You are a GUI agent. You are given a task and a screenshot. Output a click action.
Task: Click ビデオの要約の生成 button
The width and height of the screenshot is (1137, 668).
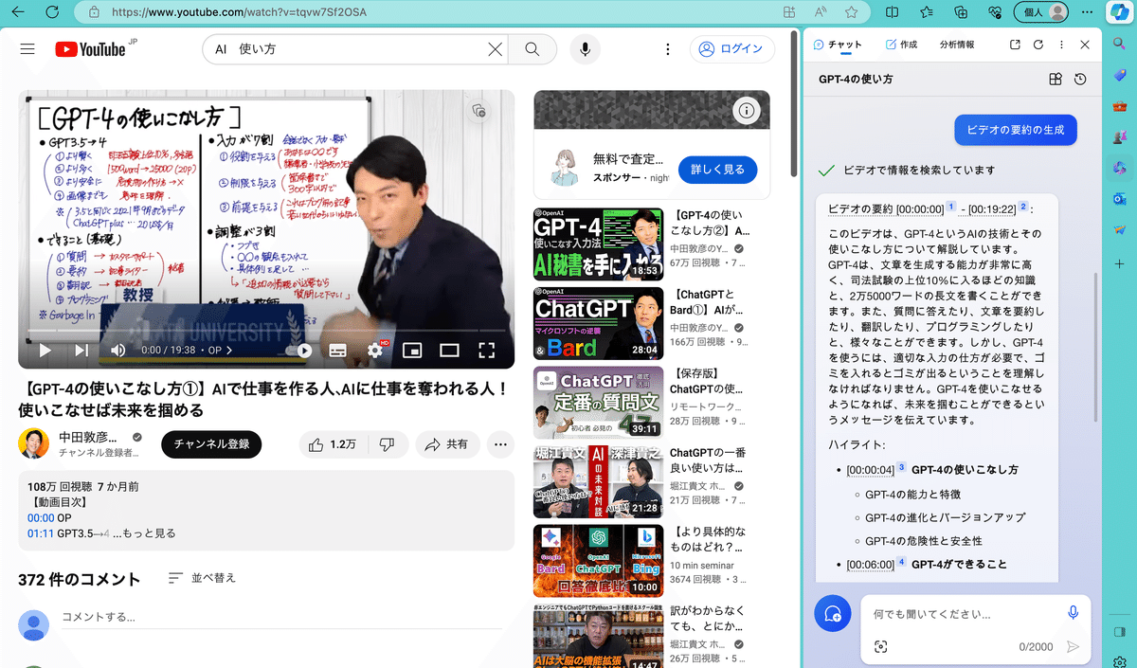pos(1015,130)
